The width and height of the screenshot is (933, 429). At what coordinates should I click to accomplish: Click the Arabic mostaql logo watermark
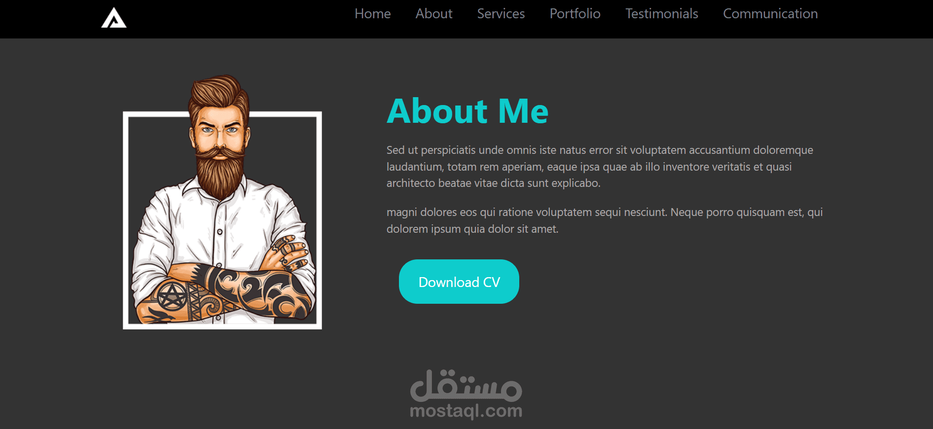466,385
